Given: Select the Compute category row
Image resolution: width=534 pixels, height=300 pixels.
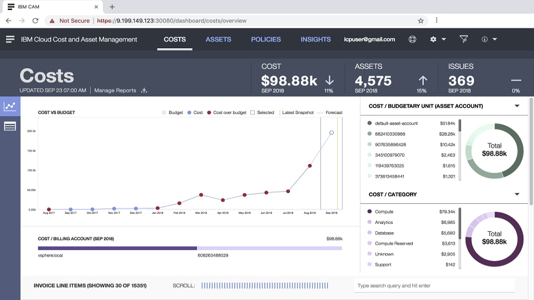Looking at the screenshot, I should pyautogui.click(x=412, y=212).
